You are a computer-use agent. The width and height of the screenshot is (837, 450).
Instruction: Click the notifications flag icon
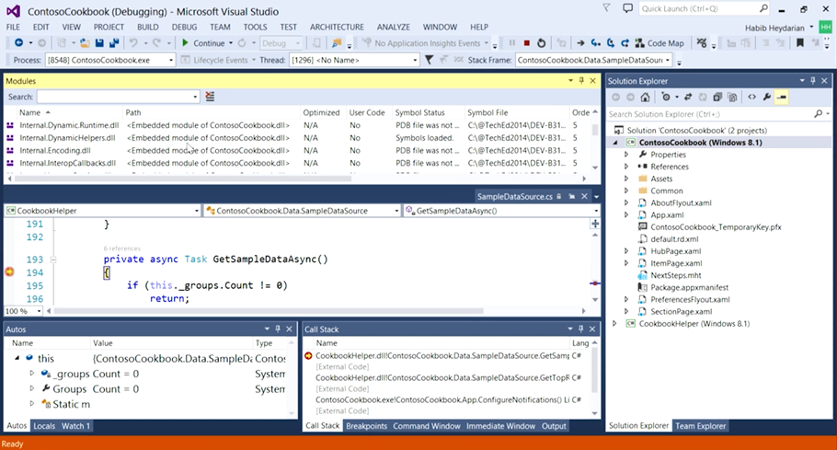(x=606, y=8)
